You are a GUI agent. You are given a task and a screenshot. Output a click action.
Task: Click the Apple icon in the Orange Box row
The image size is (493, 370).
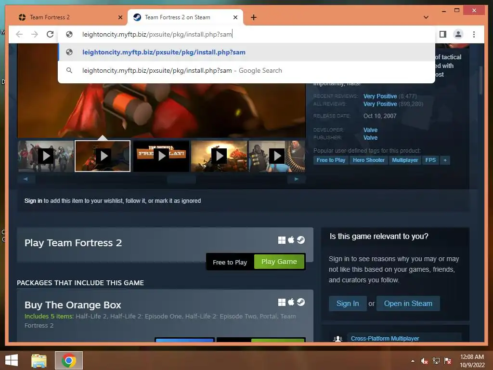[291, 303]
